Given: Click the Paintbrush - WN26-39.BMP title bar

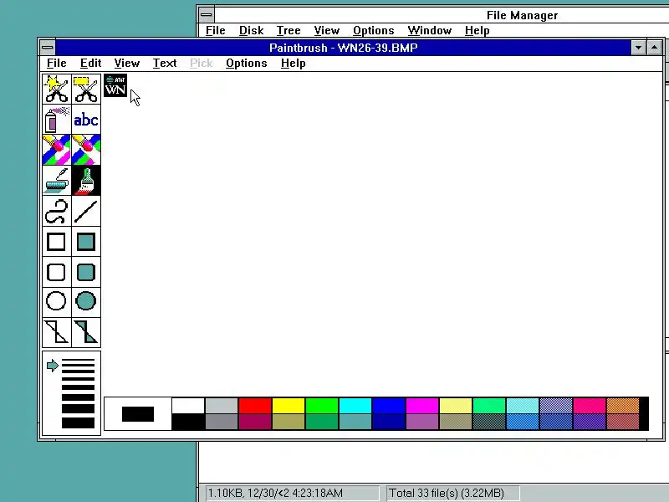Looking at the screenshot, I should point(343,48).
